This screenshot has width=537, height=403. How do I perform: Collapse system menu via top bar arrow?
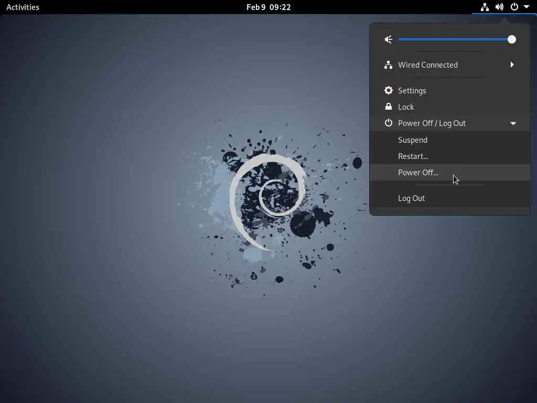527,7
